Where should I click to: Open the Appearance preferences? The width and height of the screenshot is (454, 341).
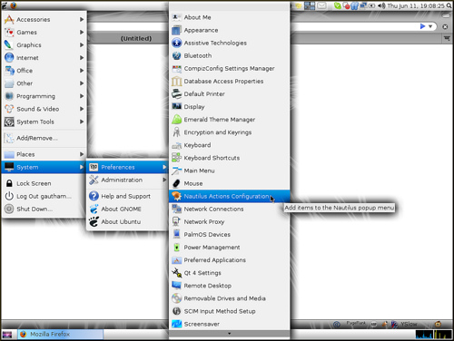pos(229,30)
